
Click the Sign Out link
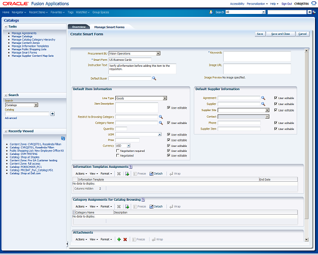click(287, 3)
